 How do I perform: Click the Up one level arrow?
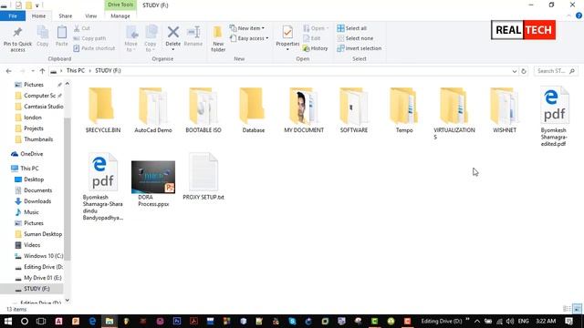[x=42, y=71]
